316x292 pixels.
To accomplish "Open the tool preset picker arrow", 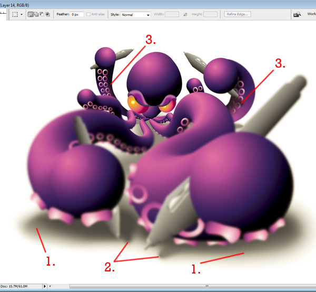I will point(22,15).
